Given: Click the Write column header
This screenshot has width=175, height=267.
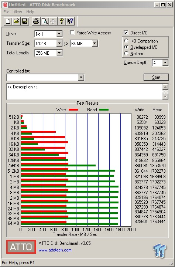Looking at the screenshot, I should [x=140, y=110].
